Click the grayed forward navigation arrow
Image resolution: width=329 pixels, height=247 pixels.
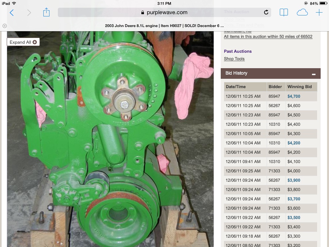[x=29, y=12]
